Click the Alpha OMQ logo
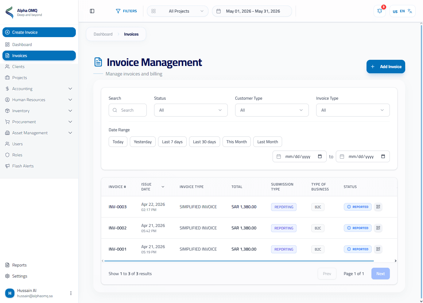 click(x=10, y=13)
